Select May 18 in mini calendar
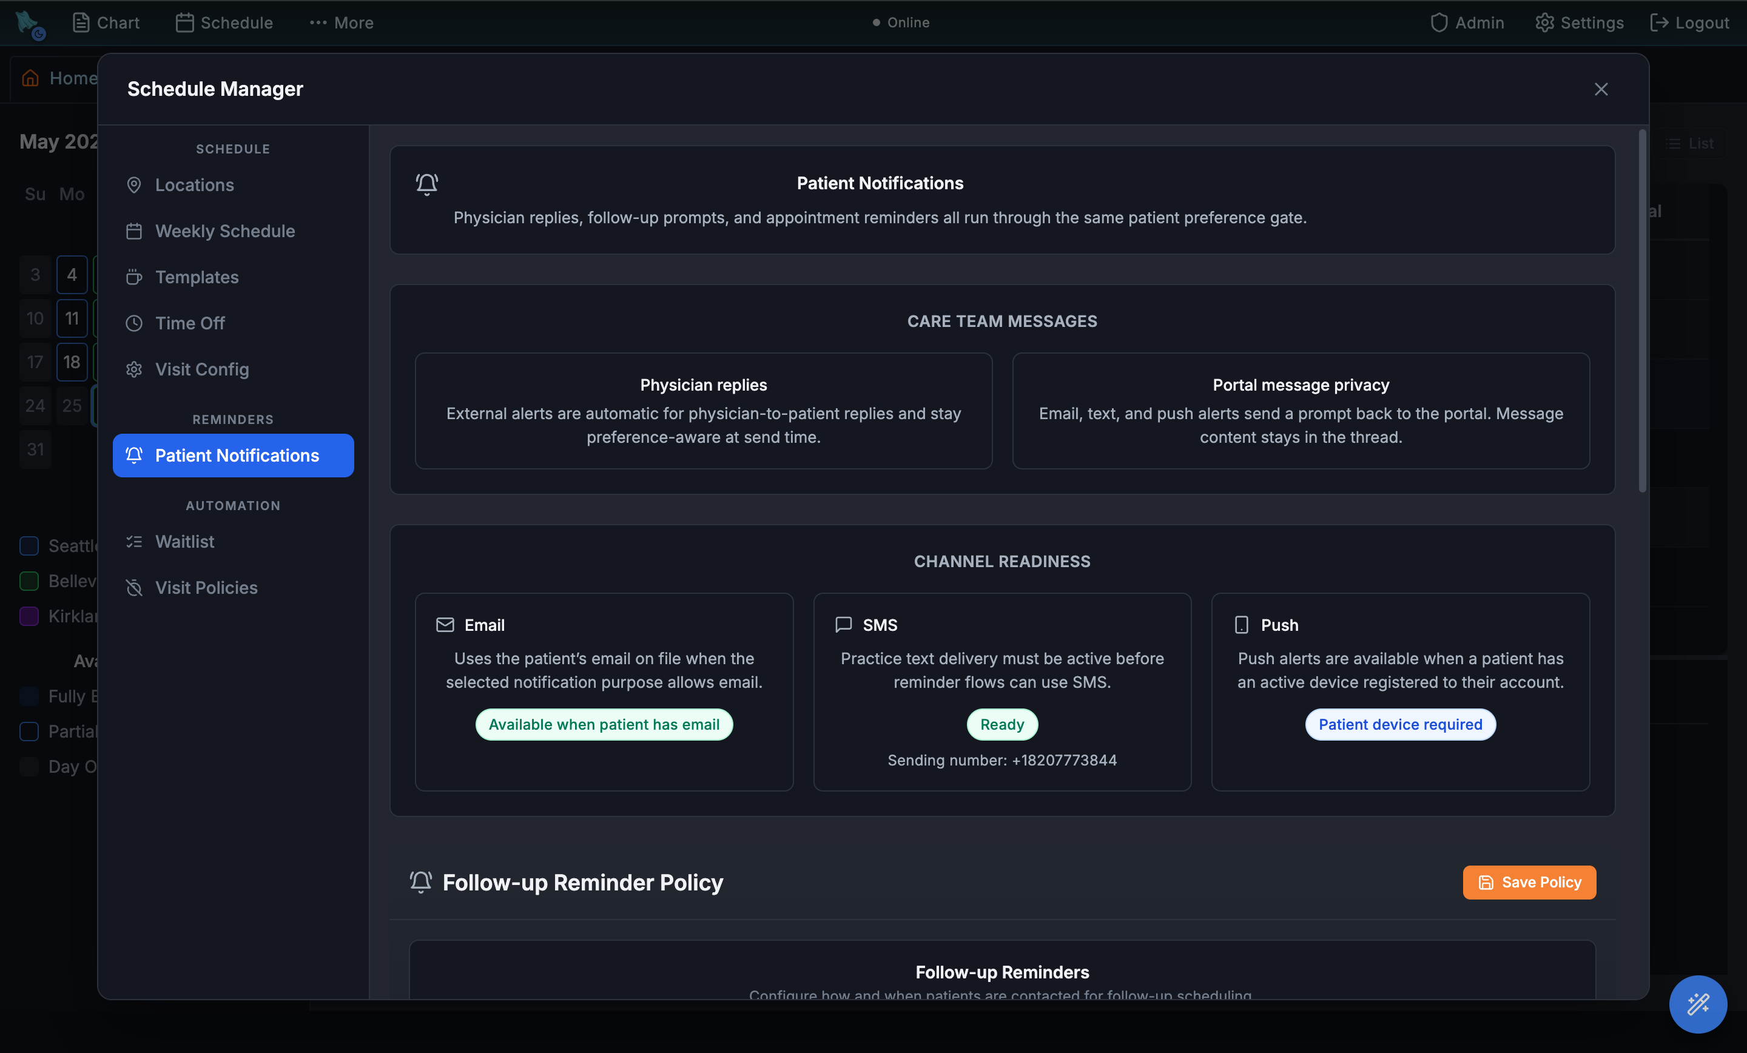1747x1053 pixels. click(72, 362)
